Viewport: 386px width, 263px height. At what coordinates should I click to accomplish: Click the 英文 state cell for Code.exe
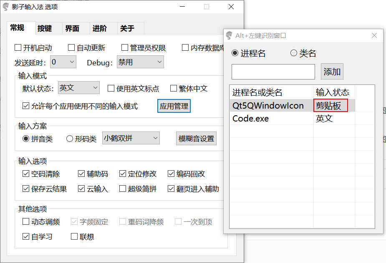[x=334, y=119]
